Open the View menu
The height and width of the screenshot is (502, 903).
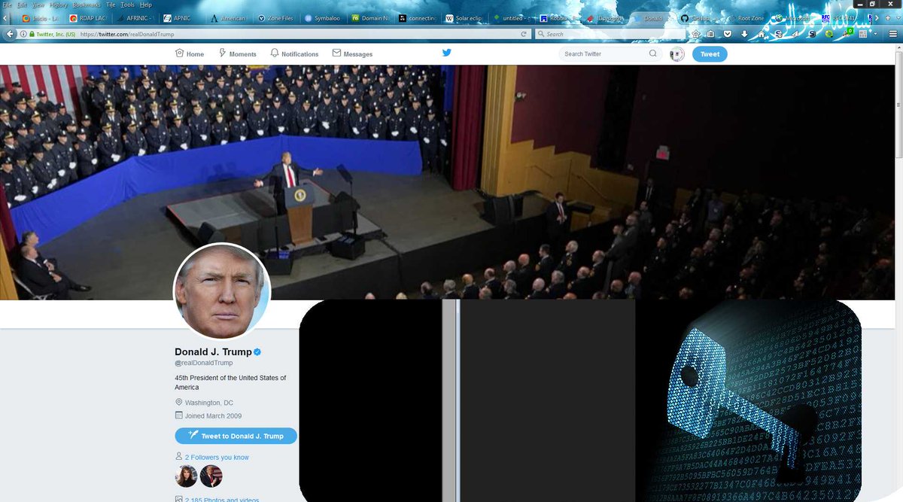point(39,5)
